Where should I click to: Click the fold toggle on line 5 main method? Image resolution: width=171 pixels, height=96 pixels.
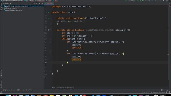coord(51,18)
